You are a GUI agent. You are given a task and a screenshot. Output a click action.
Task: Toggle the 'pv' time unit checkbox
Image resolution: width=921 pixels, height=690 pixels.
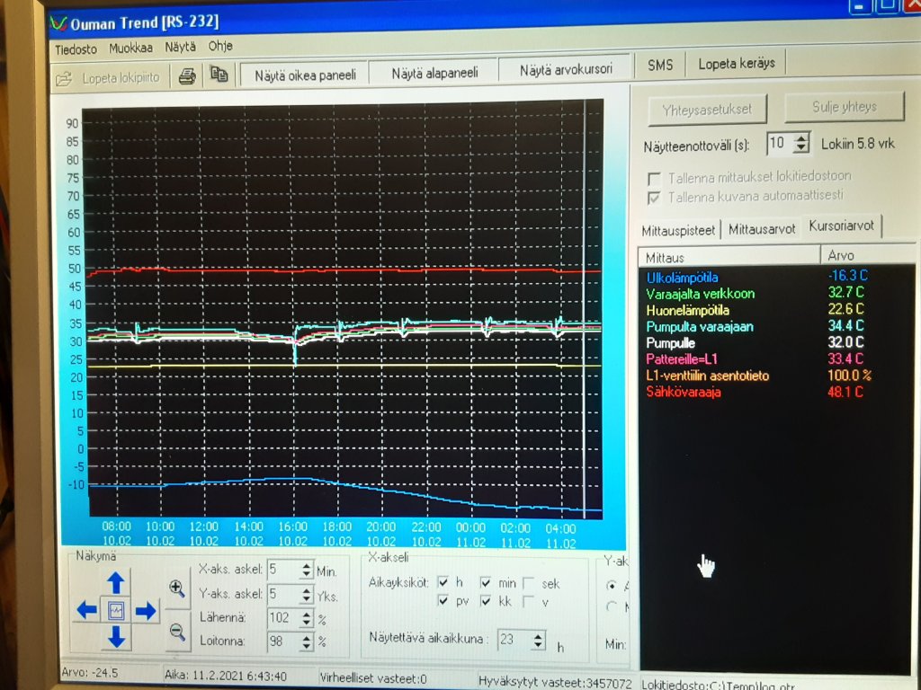coord(443,601)
